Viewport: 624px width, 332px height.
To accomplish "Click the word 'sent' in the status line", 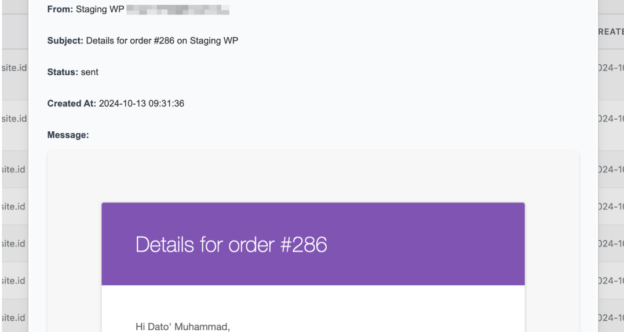I will click(x=90, y=72).
